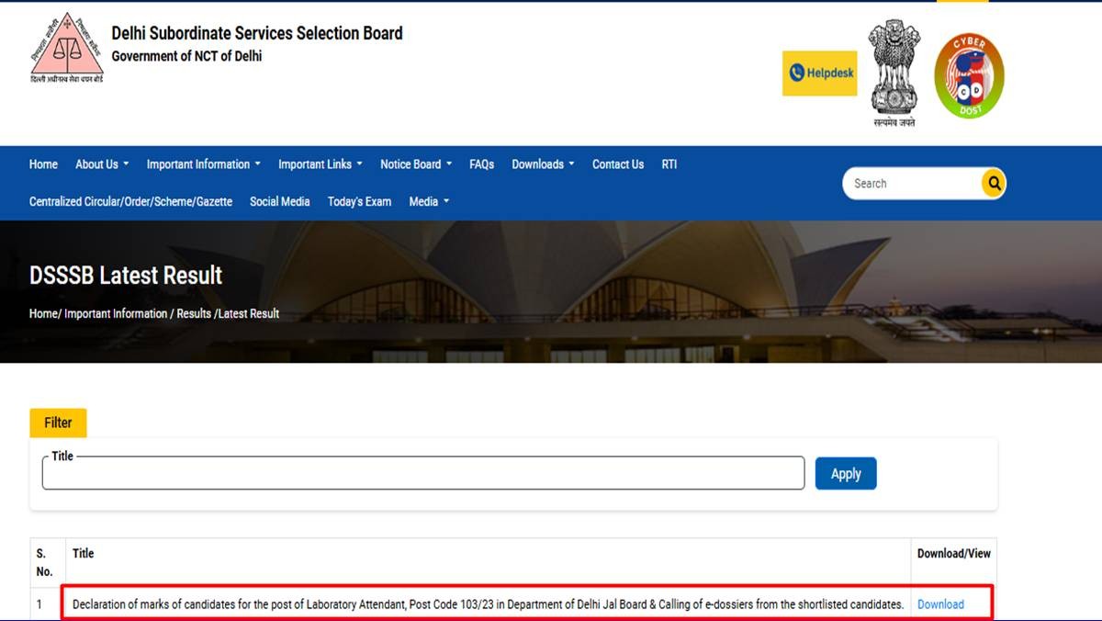Viewport: 1102px width, 621px height.
Task: Open Today's Exam page
Action: pyautogui.click(x=359, y=201)
